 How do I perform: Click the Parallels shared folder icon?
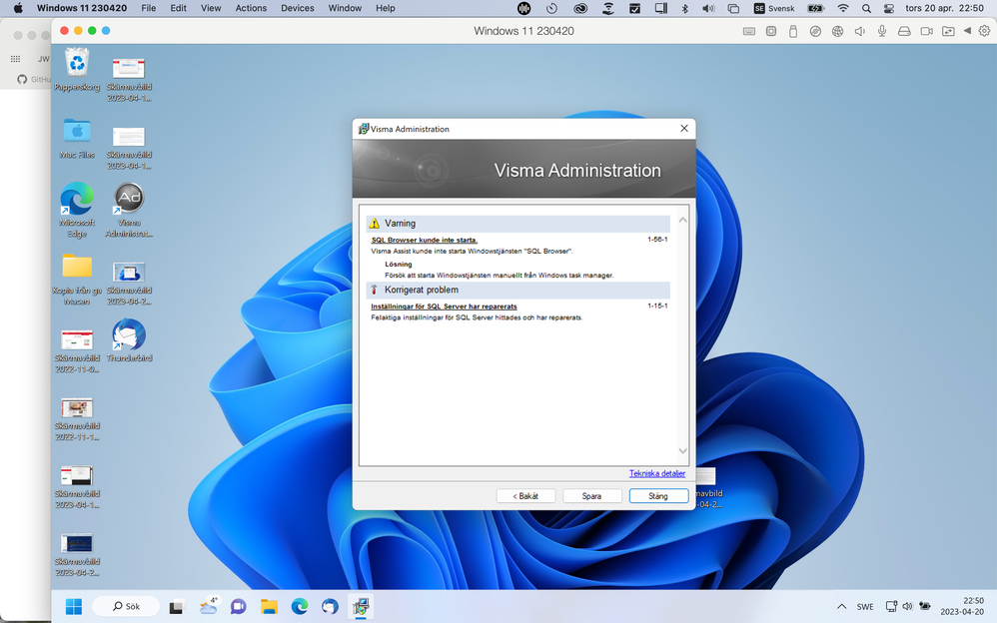[948, 31]
